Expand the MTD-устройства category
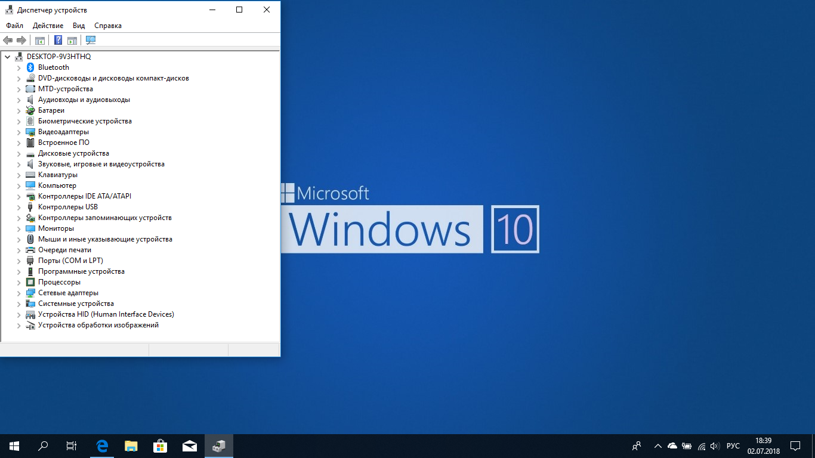The width and height of the screenshot is (815, 458). tap(19, 89)
